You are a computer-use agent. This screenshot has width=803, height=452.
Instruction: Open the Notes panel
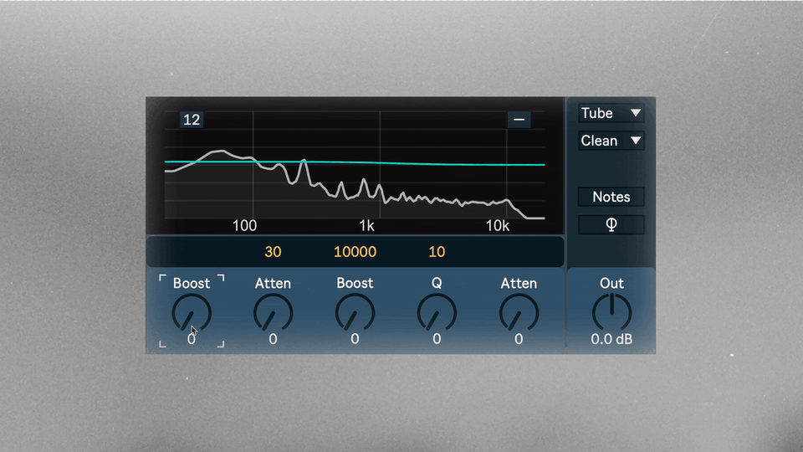(611, 197)
